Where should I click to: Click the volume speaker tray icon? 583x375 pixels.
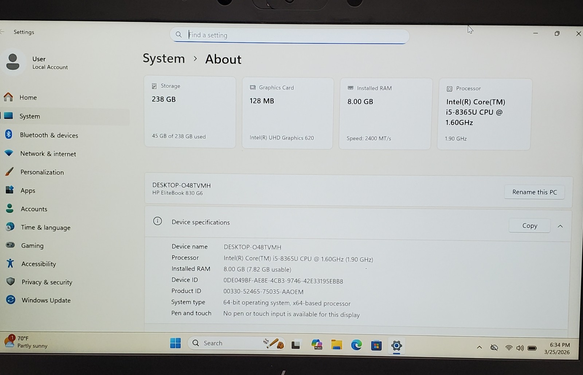pyautogui.click(x=520, y=348)
